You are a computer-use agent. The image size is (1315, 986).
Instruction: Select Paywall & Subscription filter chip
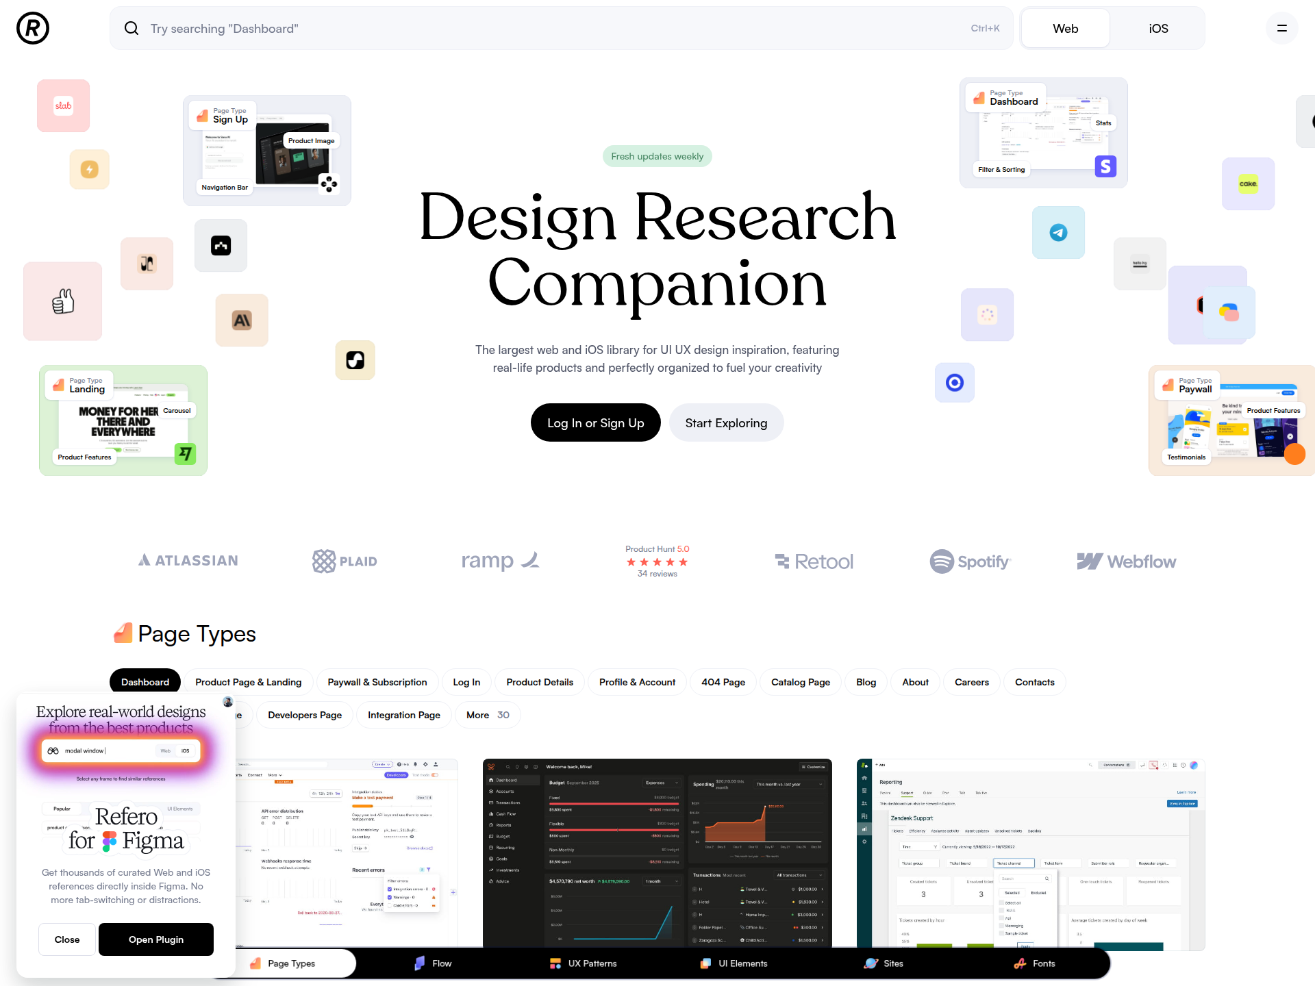377,682
